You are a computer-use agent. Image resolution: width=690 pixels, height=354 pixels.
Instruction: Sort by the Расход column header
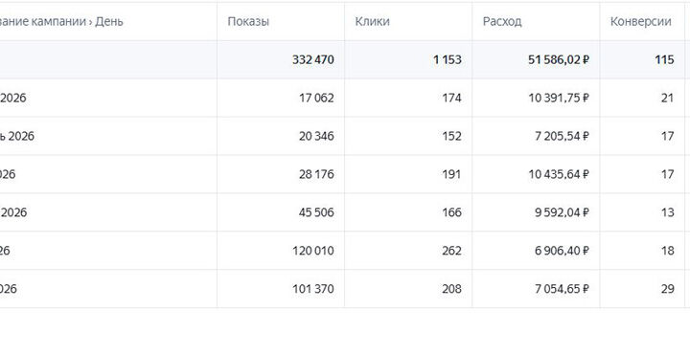[x=502, y=21]
